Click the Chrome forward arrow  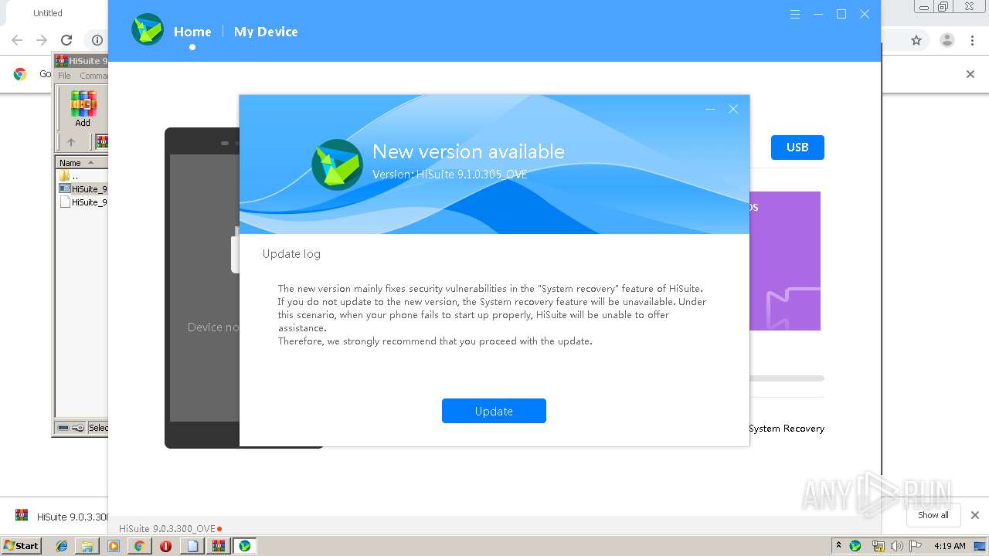point(42,40)
